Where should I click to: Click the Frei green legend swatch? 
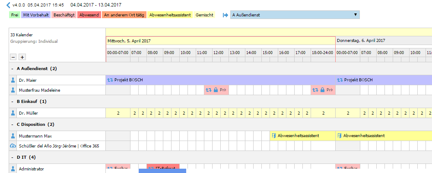click(15, 15)
